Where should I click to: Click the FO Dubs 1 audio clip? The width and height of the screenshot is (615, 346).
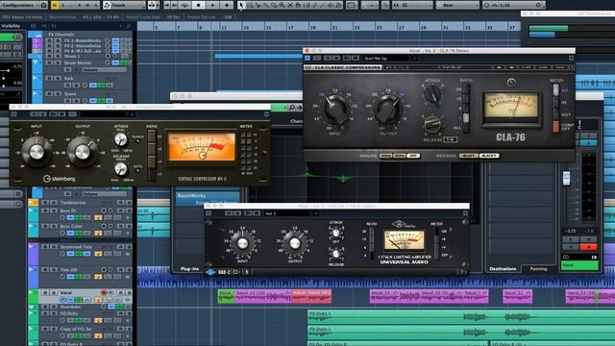pos(461,316)
